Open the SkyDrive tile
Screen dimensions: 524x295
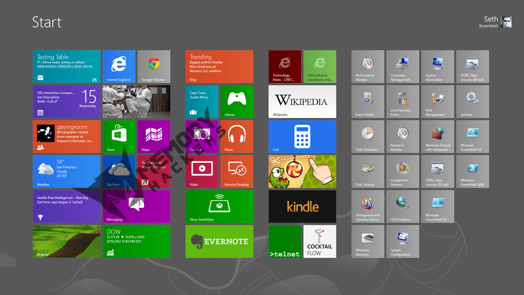click(x=119, y=171)
